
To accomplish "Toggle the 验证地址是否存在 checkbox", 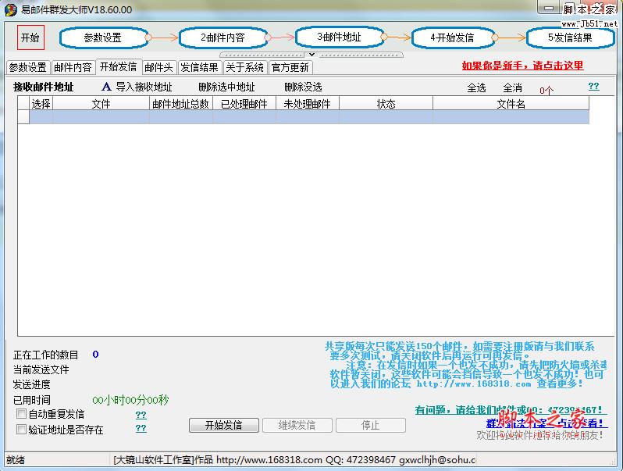I will tap(21, 429).
